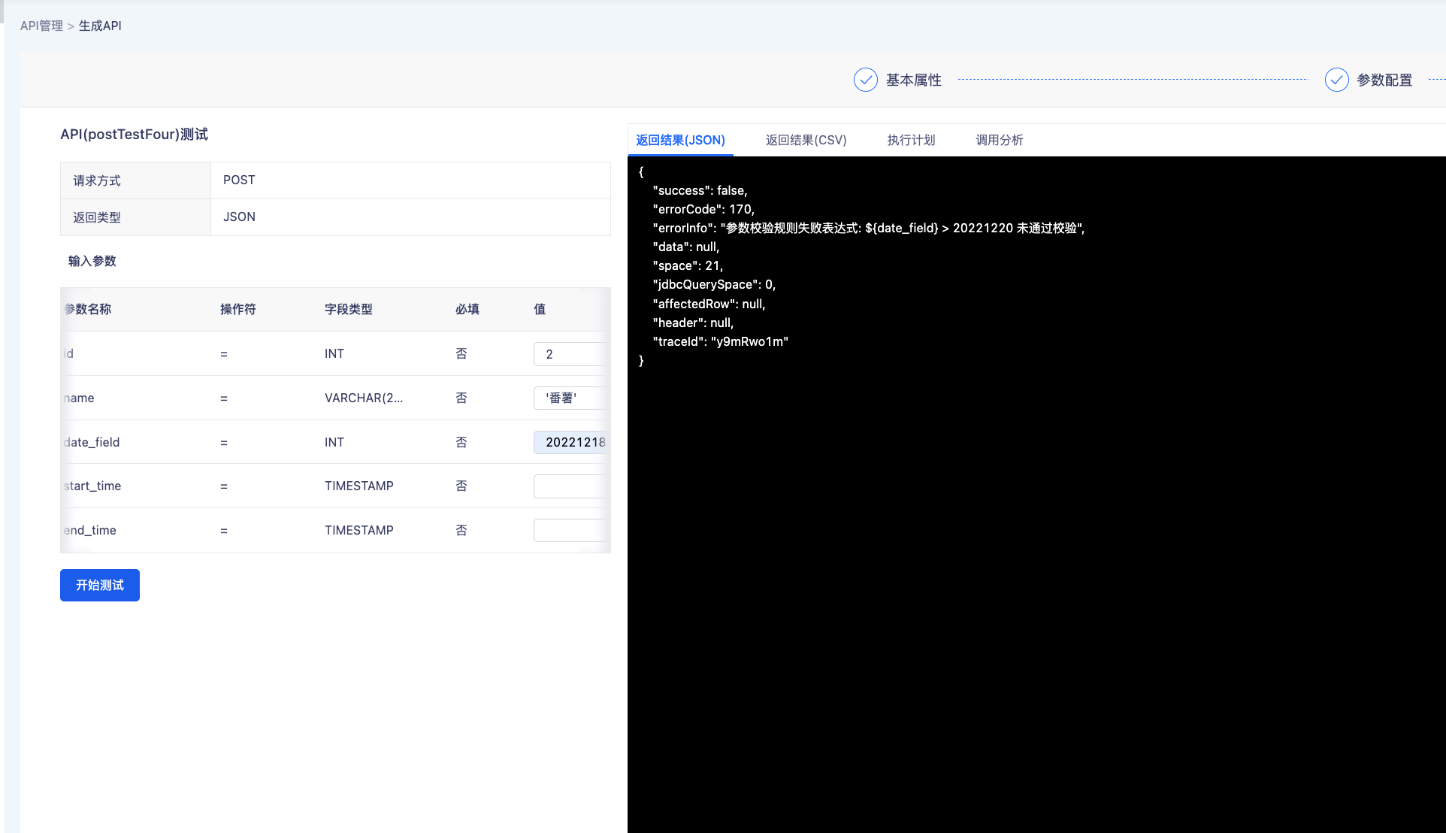Click the name value input field

(570, 398)
